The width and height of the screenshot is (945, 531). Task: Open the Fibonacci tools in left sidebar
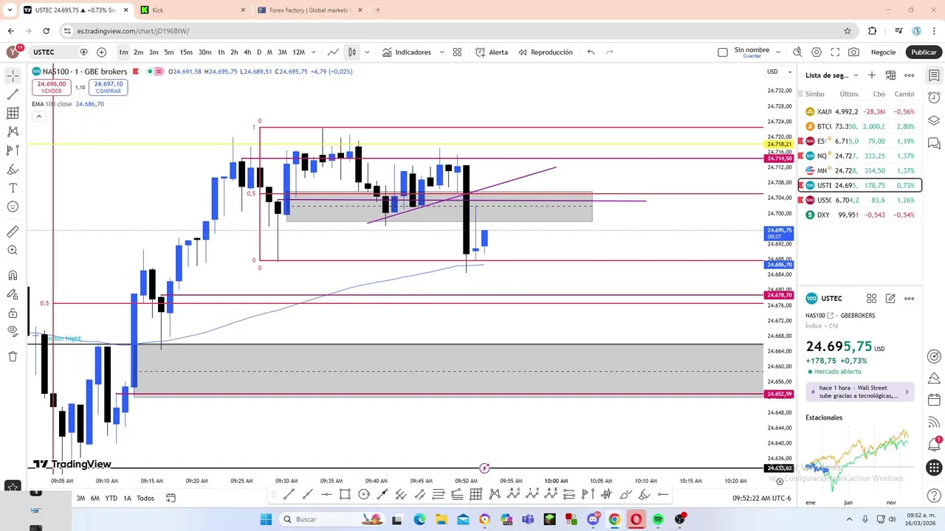[13, 113]
